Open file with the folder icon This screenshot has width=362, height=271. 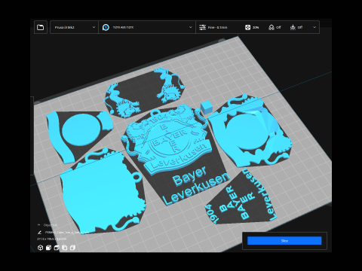click(x=41, y=27)
